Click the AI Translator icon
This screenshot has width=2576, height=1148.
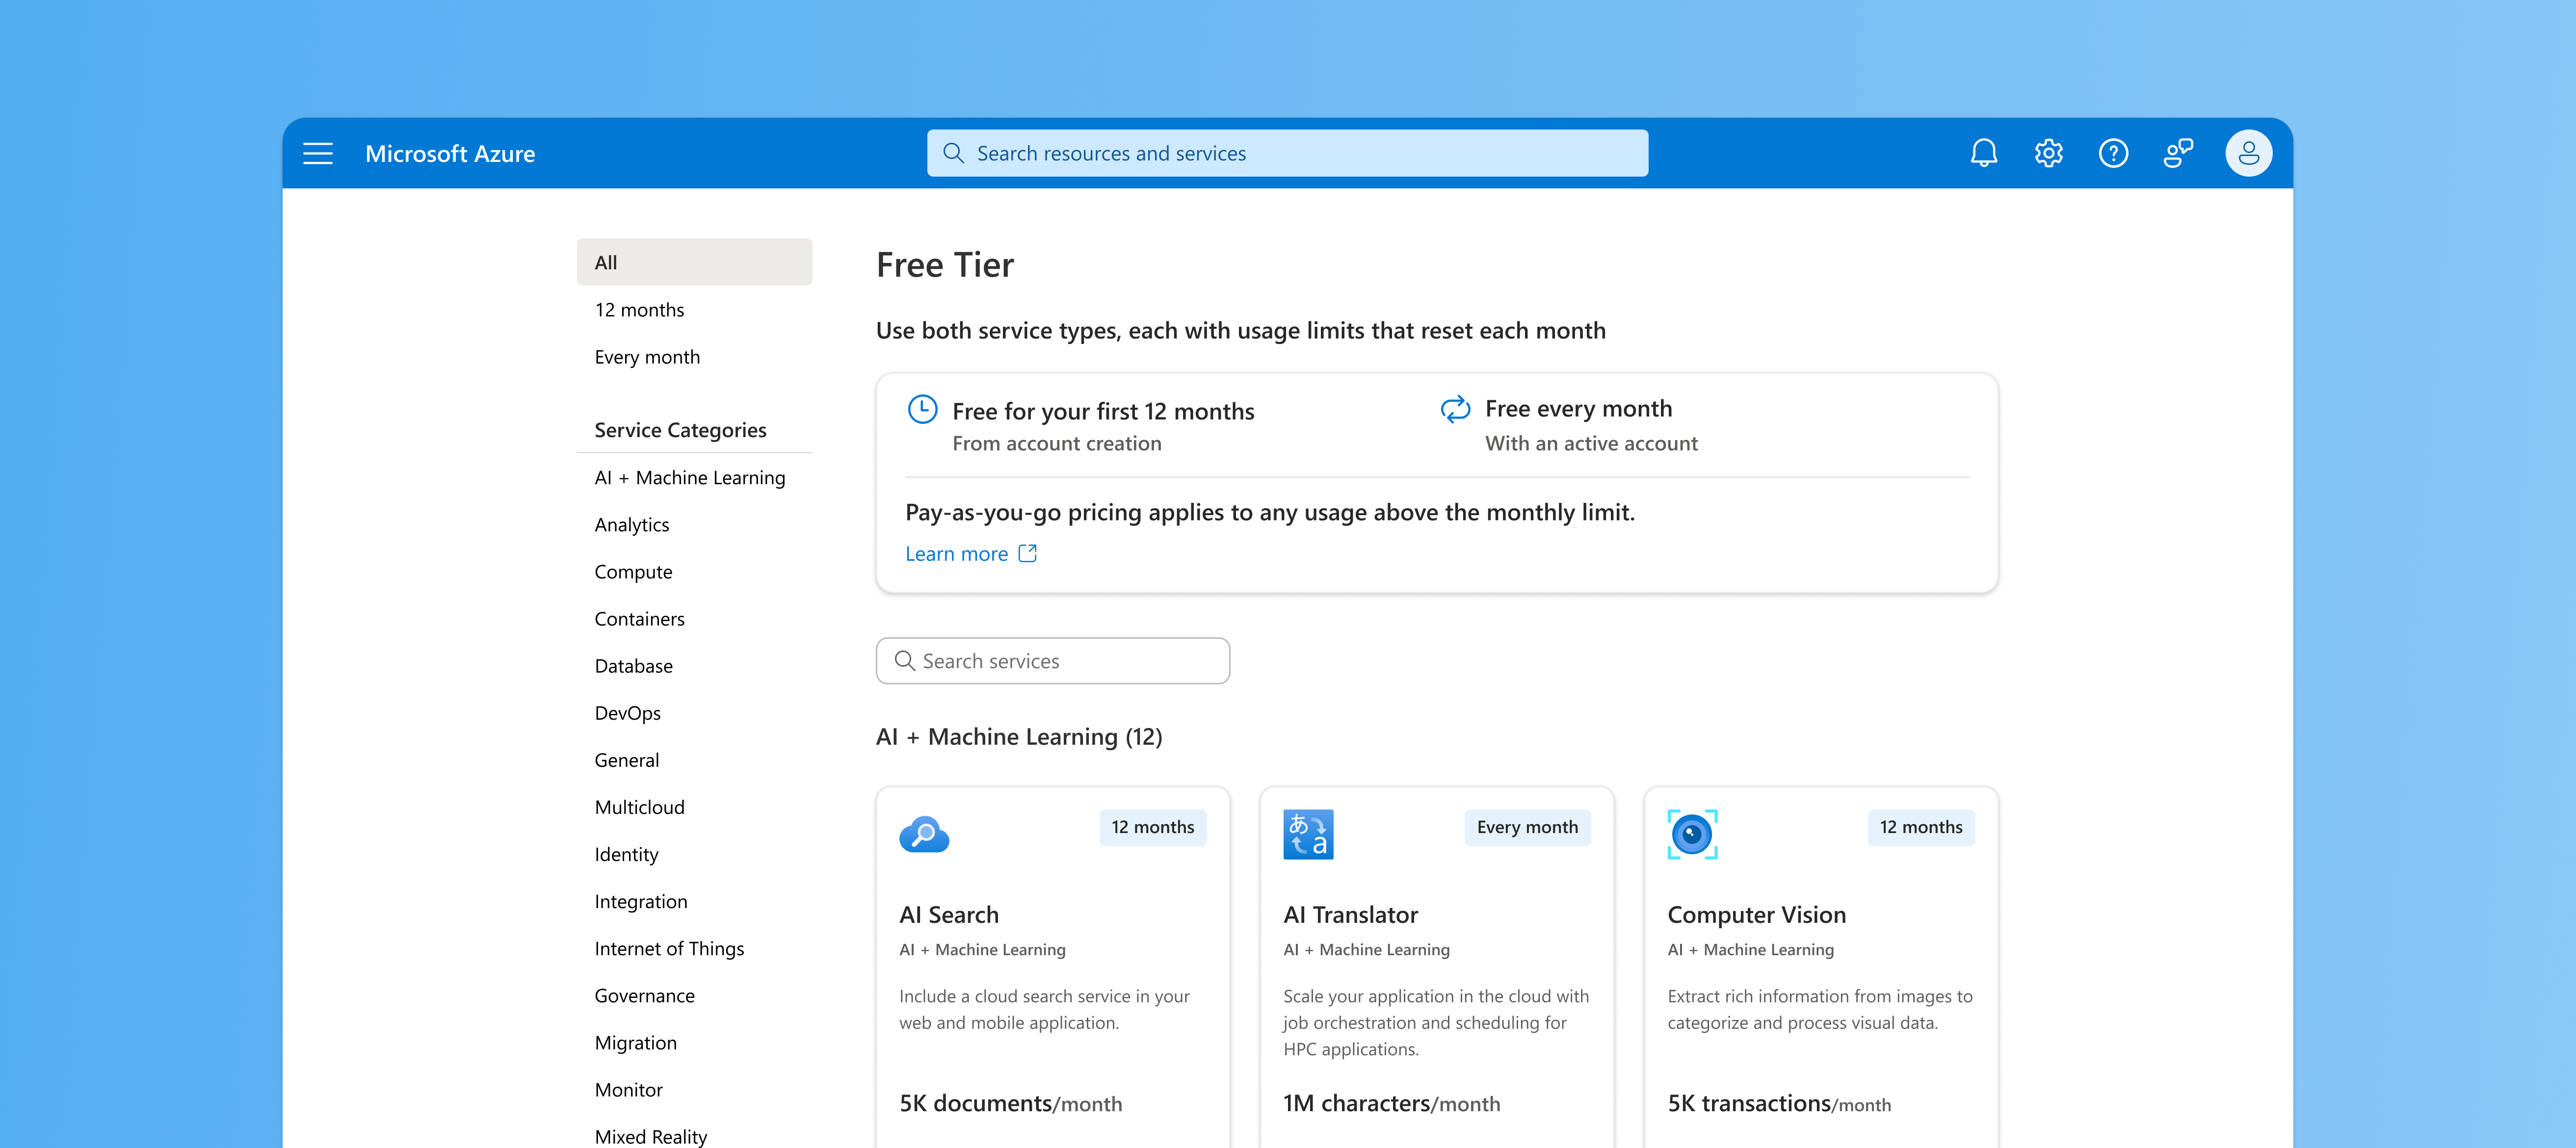1308,834
